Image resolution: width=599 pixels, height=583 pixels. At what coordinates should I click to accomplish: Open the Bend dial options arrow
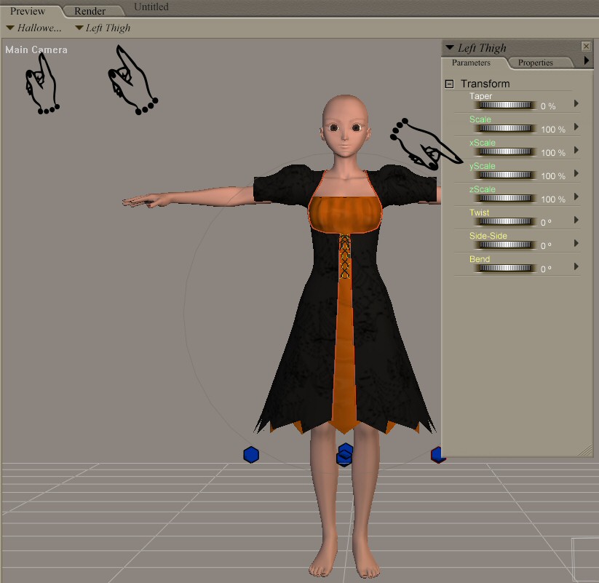[x=576, y=267]
